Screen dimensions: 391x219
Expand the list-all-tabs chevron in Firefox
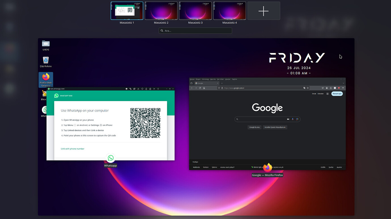pyautogui.click(x=343, y=83)
